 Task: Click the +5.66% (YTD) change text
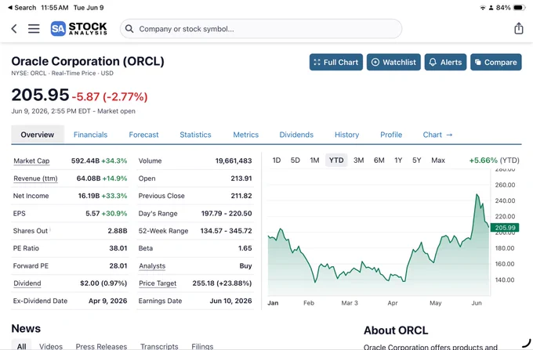(x=495, y=161)
